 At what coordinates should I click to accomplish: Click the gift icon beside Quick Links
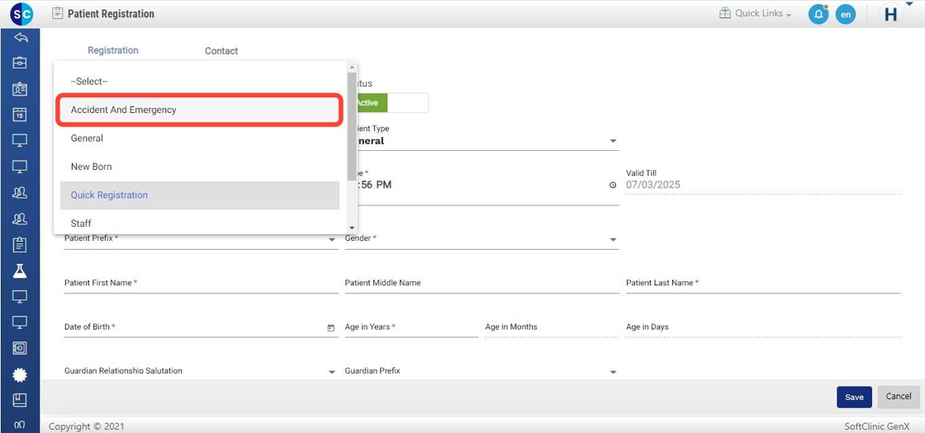coord(725,13)
